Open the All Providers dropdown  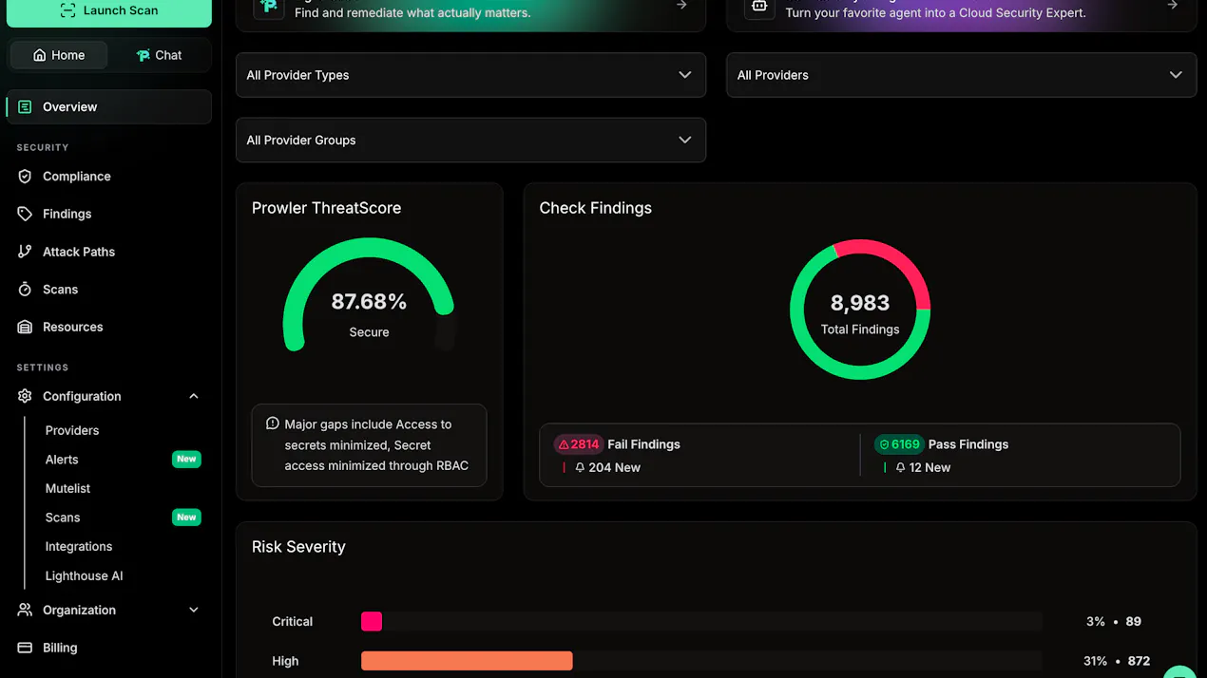pyautogui.click(x=961, y=75)
